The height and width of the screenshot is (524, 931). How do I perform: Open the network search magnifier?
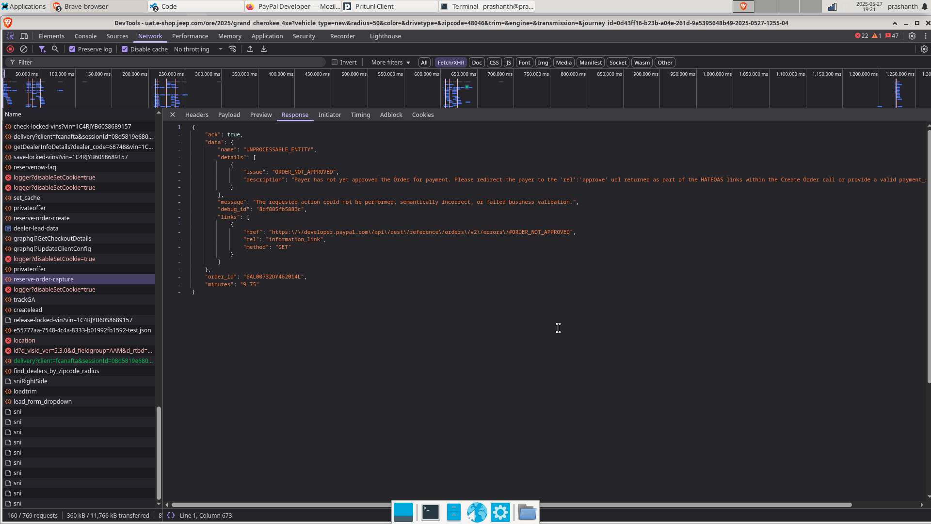click(55, 49)
